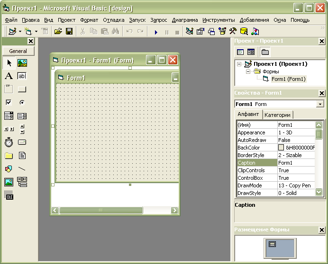The width and height of the screenshot is (328, 264).
Task: Open the Toolbox hammer-and-wrench icon
Action: [x=233, y=31]
